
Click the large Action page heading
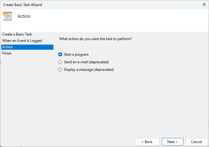click(24, 16)
